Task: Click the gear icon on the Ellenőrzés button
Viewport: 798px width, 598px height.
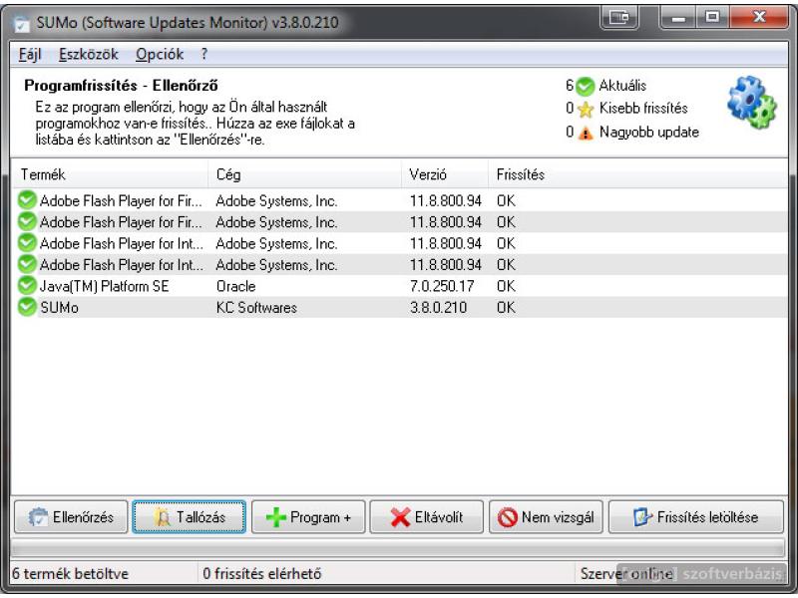Action: pyautogui.click(x=38, y=517)
